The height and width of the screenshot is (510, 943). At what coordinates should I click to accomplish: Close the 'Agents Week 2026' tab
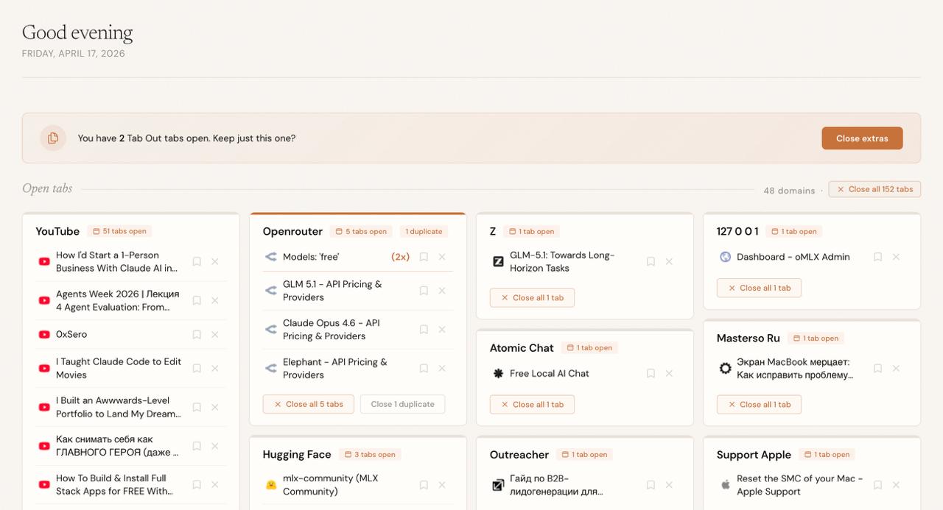[215, 300]
